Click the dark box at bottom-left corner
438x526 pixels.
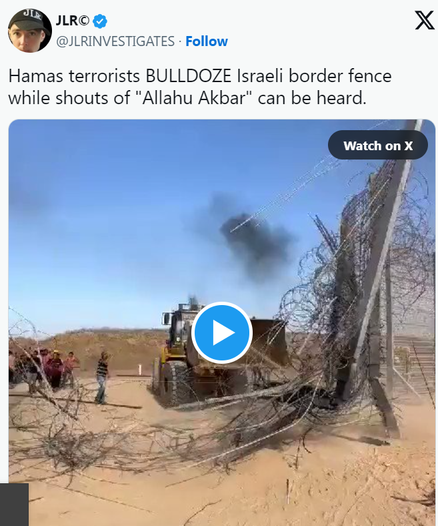[14, 505]
